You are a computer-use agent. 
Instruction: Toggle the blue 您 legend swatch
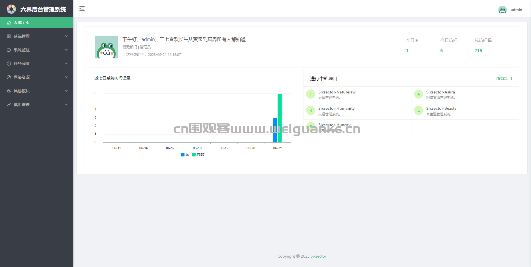[183, 155]
